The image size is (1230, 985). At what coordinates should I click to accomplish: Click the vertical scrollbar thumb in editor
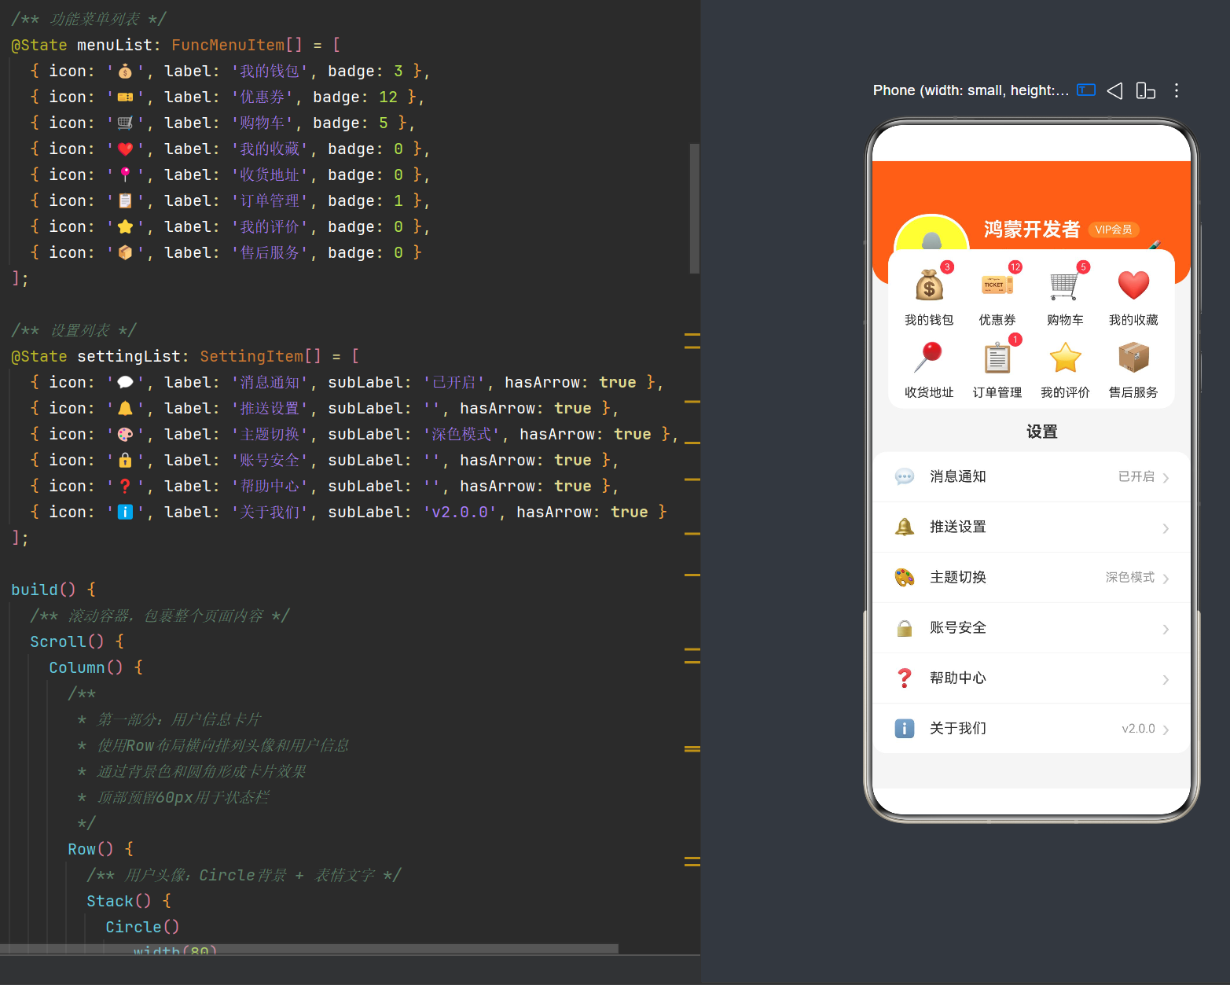694,208
